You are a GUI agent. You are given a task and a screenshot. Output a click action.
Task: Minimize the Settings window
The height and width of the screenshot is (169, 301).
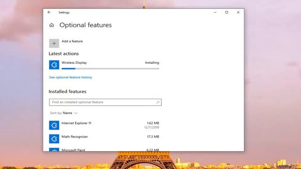pyautogui.click(x=215, y=12)
